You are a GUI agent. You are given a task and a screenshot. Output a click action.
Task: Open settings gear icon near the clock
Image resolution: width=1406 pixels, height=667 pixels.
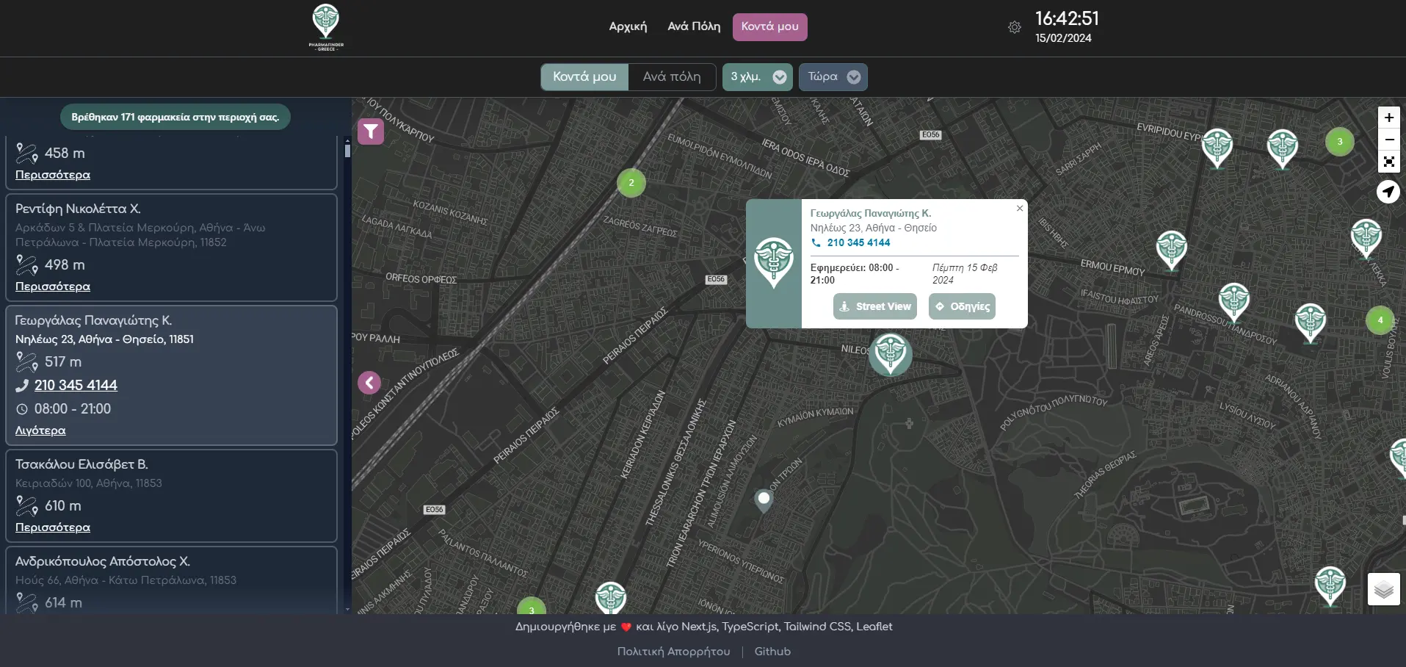[x=1015, y=27]
